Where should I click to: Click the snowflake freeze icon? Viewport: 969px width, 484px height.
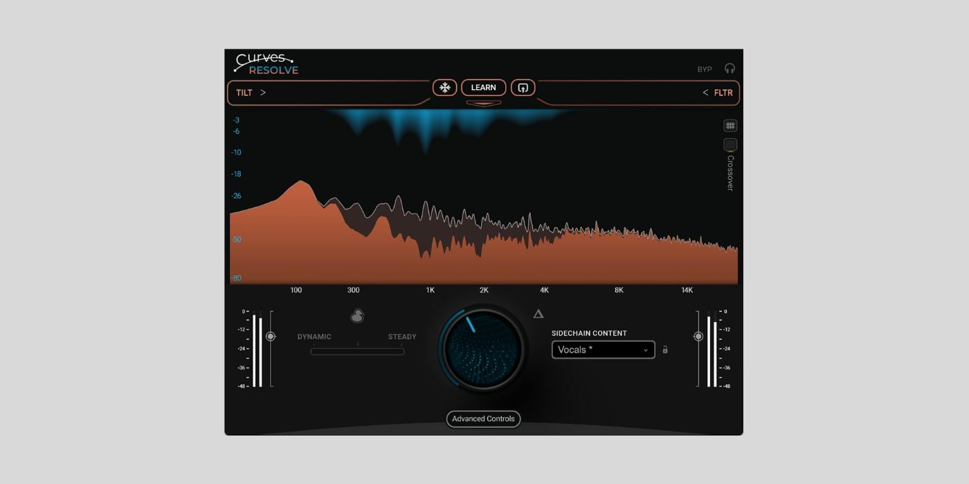pyautogui.click(x=445, y=88)
